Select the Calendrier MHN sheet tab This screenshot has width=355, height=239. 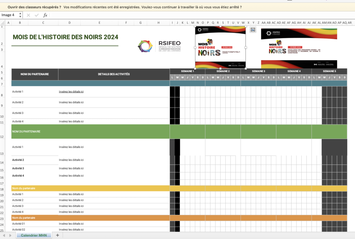coord(34,235)
